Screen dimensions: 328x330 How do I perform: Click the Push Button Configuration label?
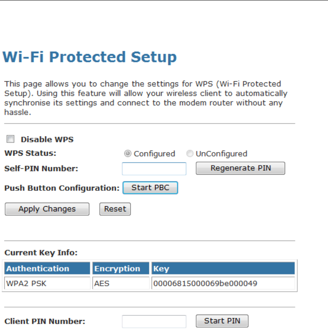pos(62,188)
